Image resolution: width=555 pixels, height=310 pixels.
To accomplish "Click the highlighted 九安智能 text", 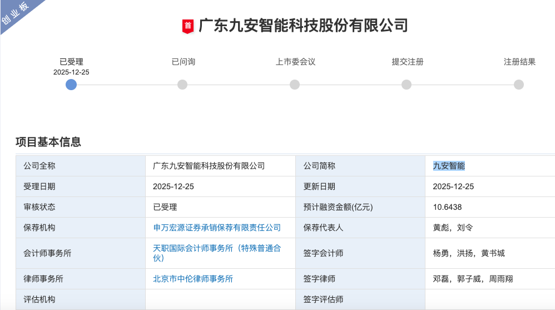I will pyautogui.click(x=449, y=166).
